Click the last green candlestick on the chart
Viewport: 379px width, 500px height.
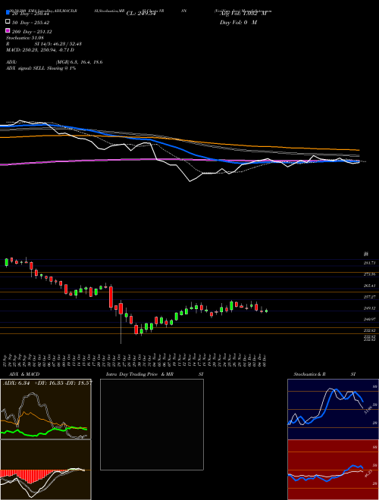click(x=266, y=311)
